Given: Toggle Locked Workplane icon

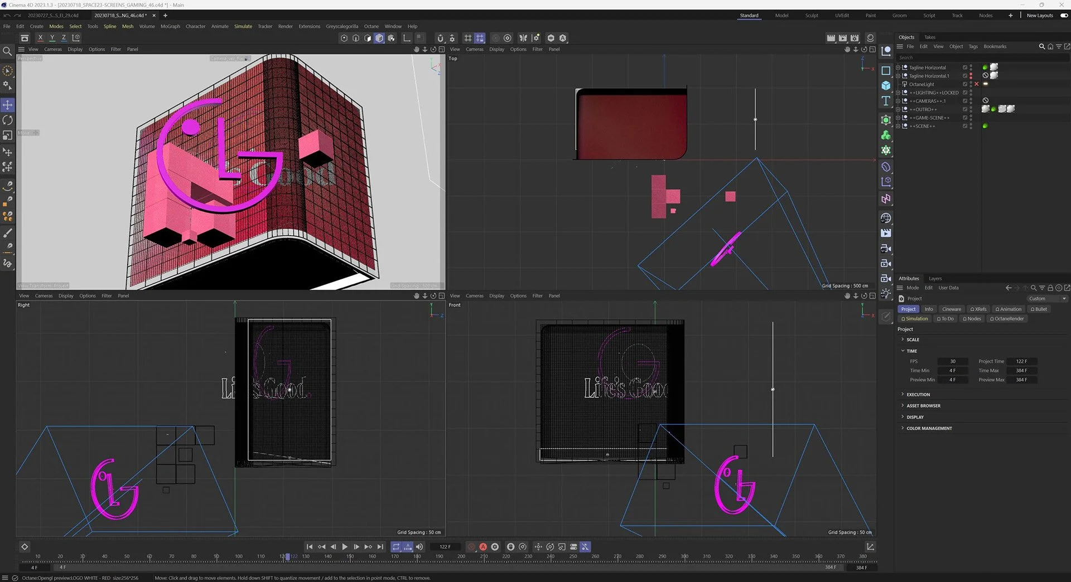Looking at the screenshot, I should pyautogui.click(x=480, y=38).
